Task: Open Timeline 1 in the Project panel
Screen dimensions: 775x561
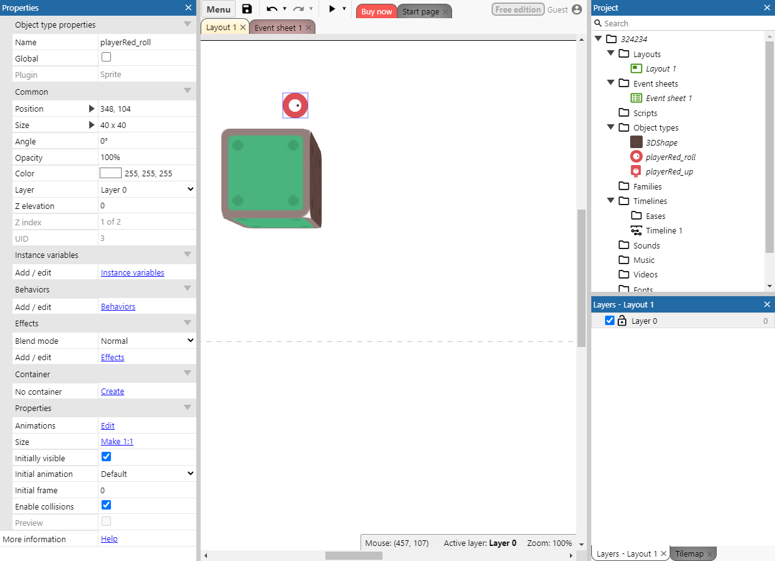Action: click(664, 230)
